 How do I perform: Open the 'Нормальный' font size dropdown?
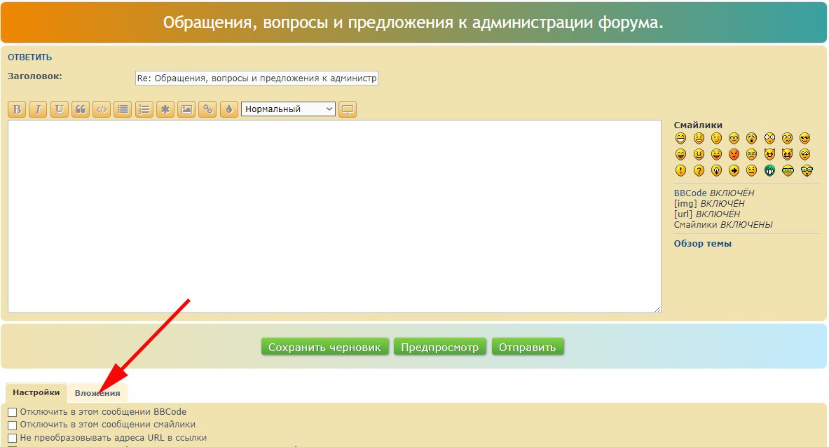click(x=288, y=109)
